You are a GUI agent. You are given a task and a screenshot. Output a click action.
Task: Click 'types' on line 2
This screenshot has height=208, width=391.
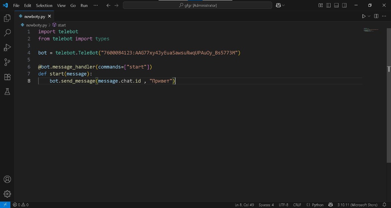click(102, 38)
